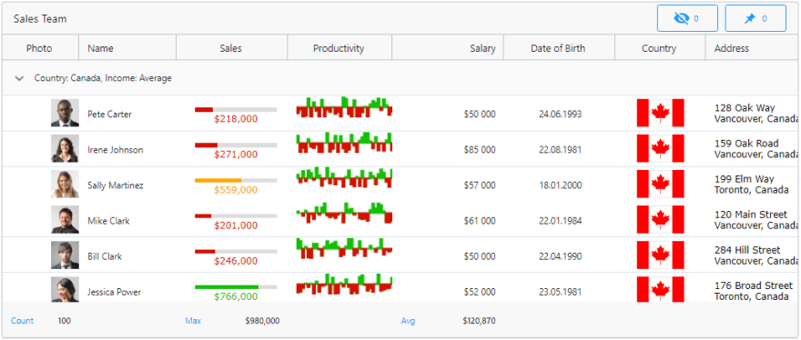This screenshot has height=340, width=801.
Task: Collapse the Canada, Income: Average group
Action: point(19,78)
